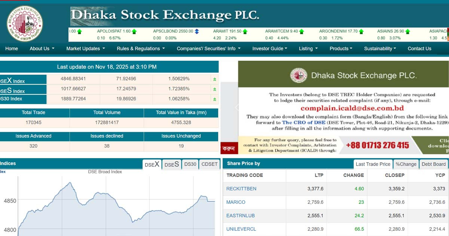The width and height of the screenshot is (449, 236).
Task: Click the double chevron icon in DS30 row
Action: pos(214,99)
